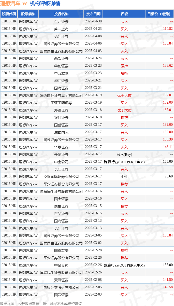Click 国联证券 broker name
This screenshot has width=174, height=306.
61,295
